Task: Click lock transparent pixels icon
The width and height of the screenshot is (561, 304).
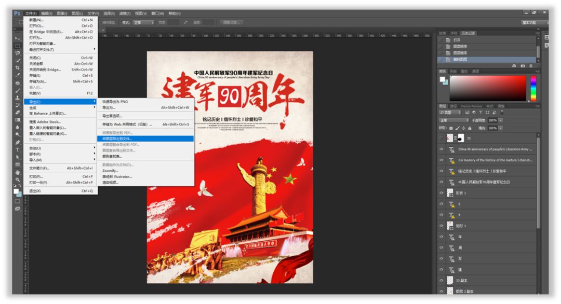Action: pos(451,128)
